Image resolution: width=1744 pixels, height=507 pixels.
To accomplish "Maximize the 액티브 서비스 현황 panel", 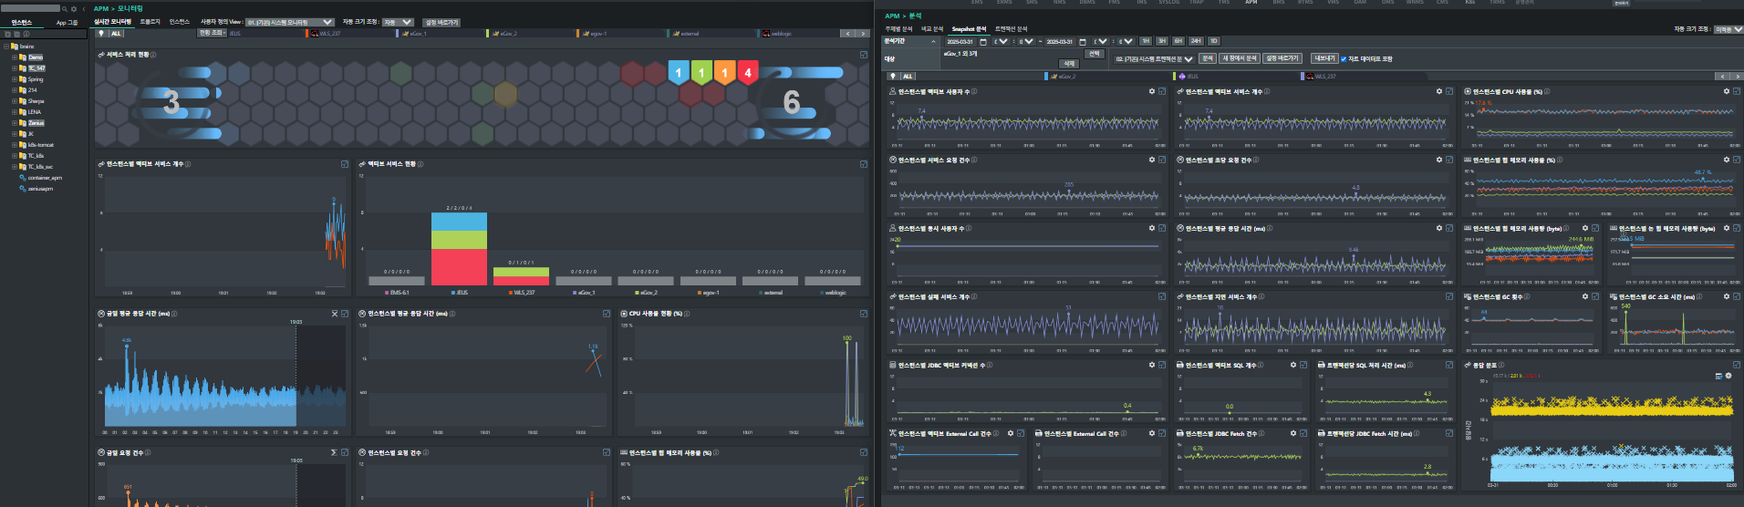I will click(864, 164).
